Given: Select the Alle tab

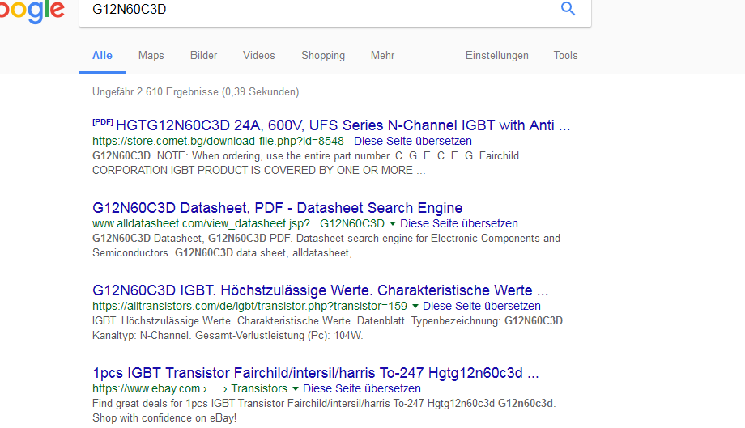Looking at the screenshot, I should (x=102, y=56).
